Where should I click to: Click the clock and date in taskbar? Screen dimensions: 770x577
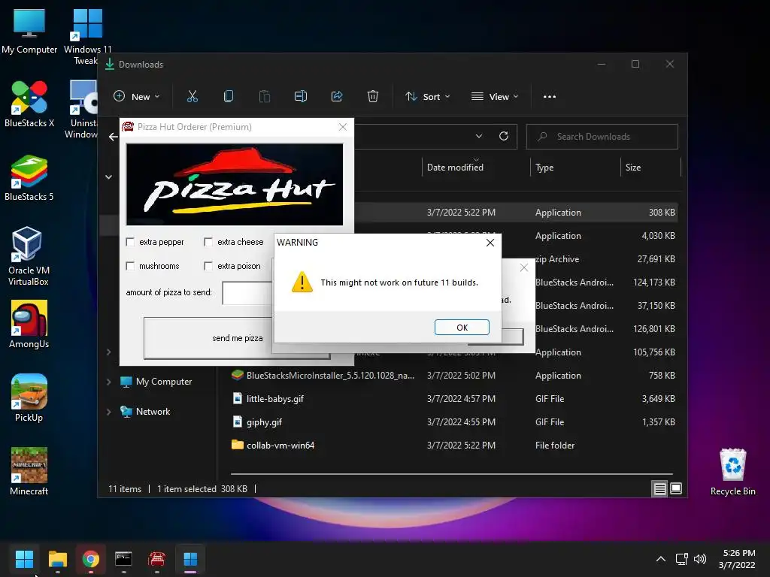tap(737, 559)
